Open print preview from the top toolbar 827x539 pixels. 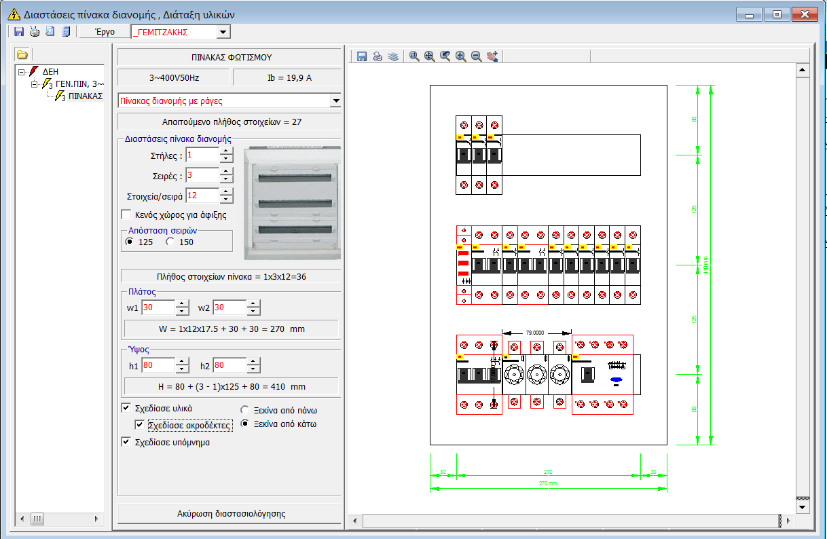(50, 32)
